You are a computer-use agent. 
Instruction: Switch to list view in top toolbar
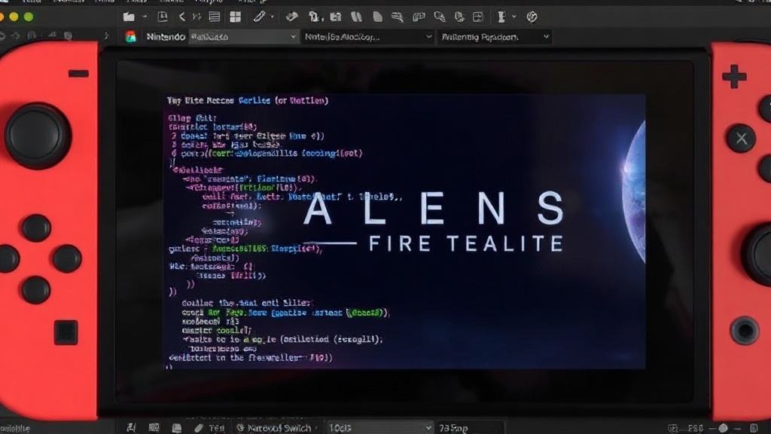215,17
